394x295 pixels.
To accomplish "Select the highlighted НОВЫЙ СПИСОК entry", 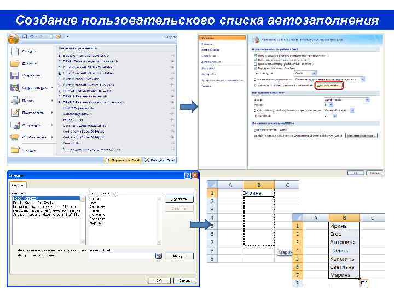I will coord(46,198).
